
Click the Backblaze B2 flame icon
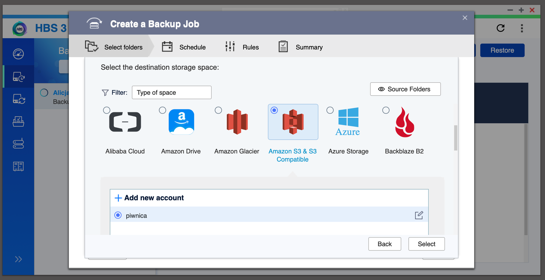(x=405, y=122)
